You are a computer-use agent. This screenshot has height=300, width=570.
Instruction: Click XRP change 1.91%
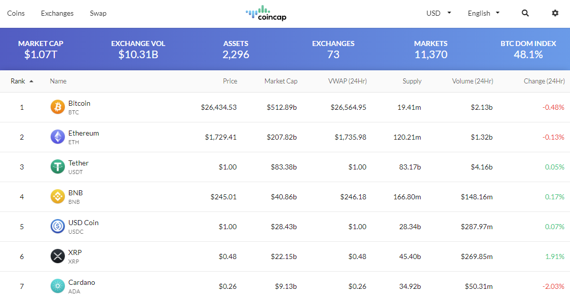pyautogui.click(x=555, y=256)
